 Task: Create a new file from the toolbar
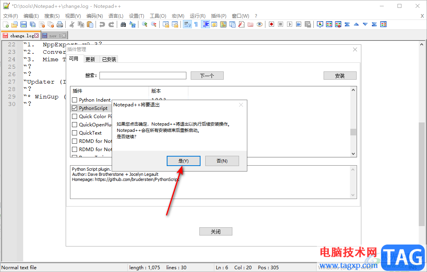(6, 24)
